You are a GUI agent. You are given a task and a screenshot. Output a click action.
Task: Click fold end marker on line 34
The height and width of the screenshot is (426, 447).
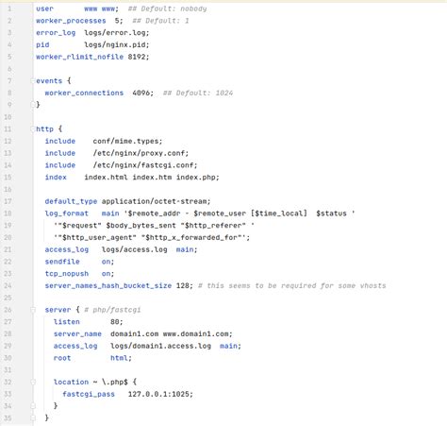33,406
